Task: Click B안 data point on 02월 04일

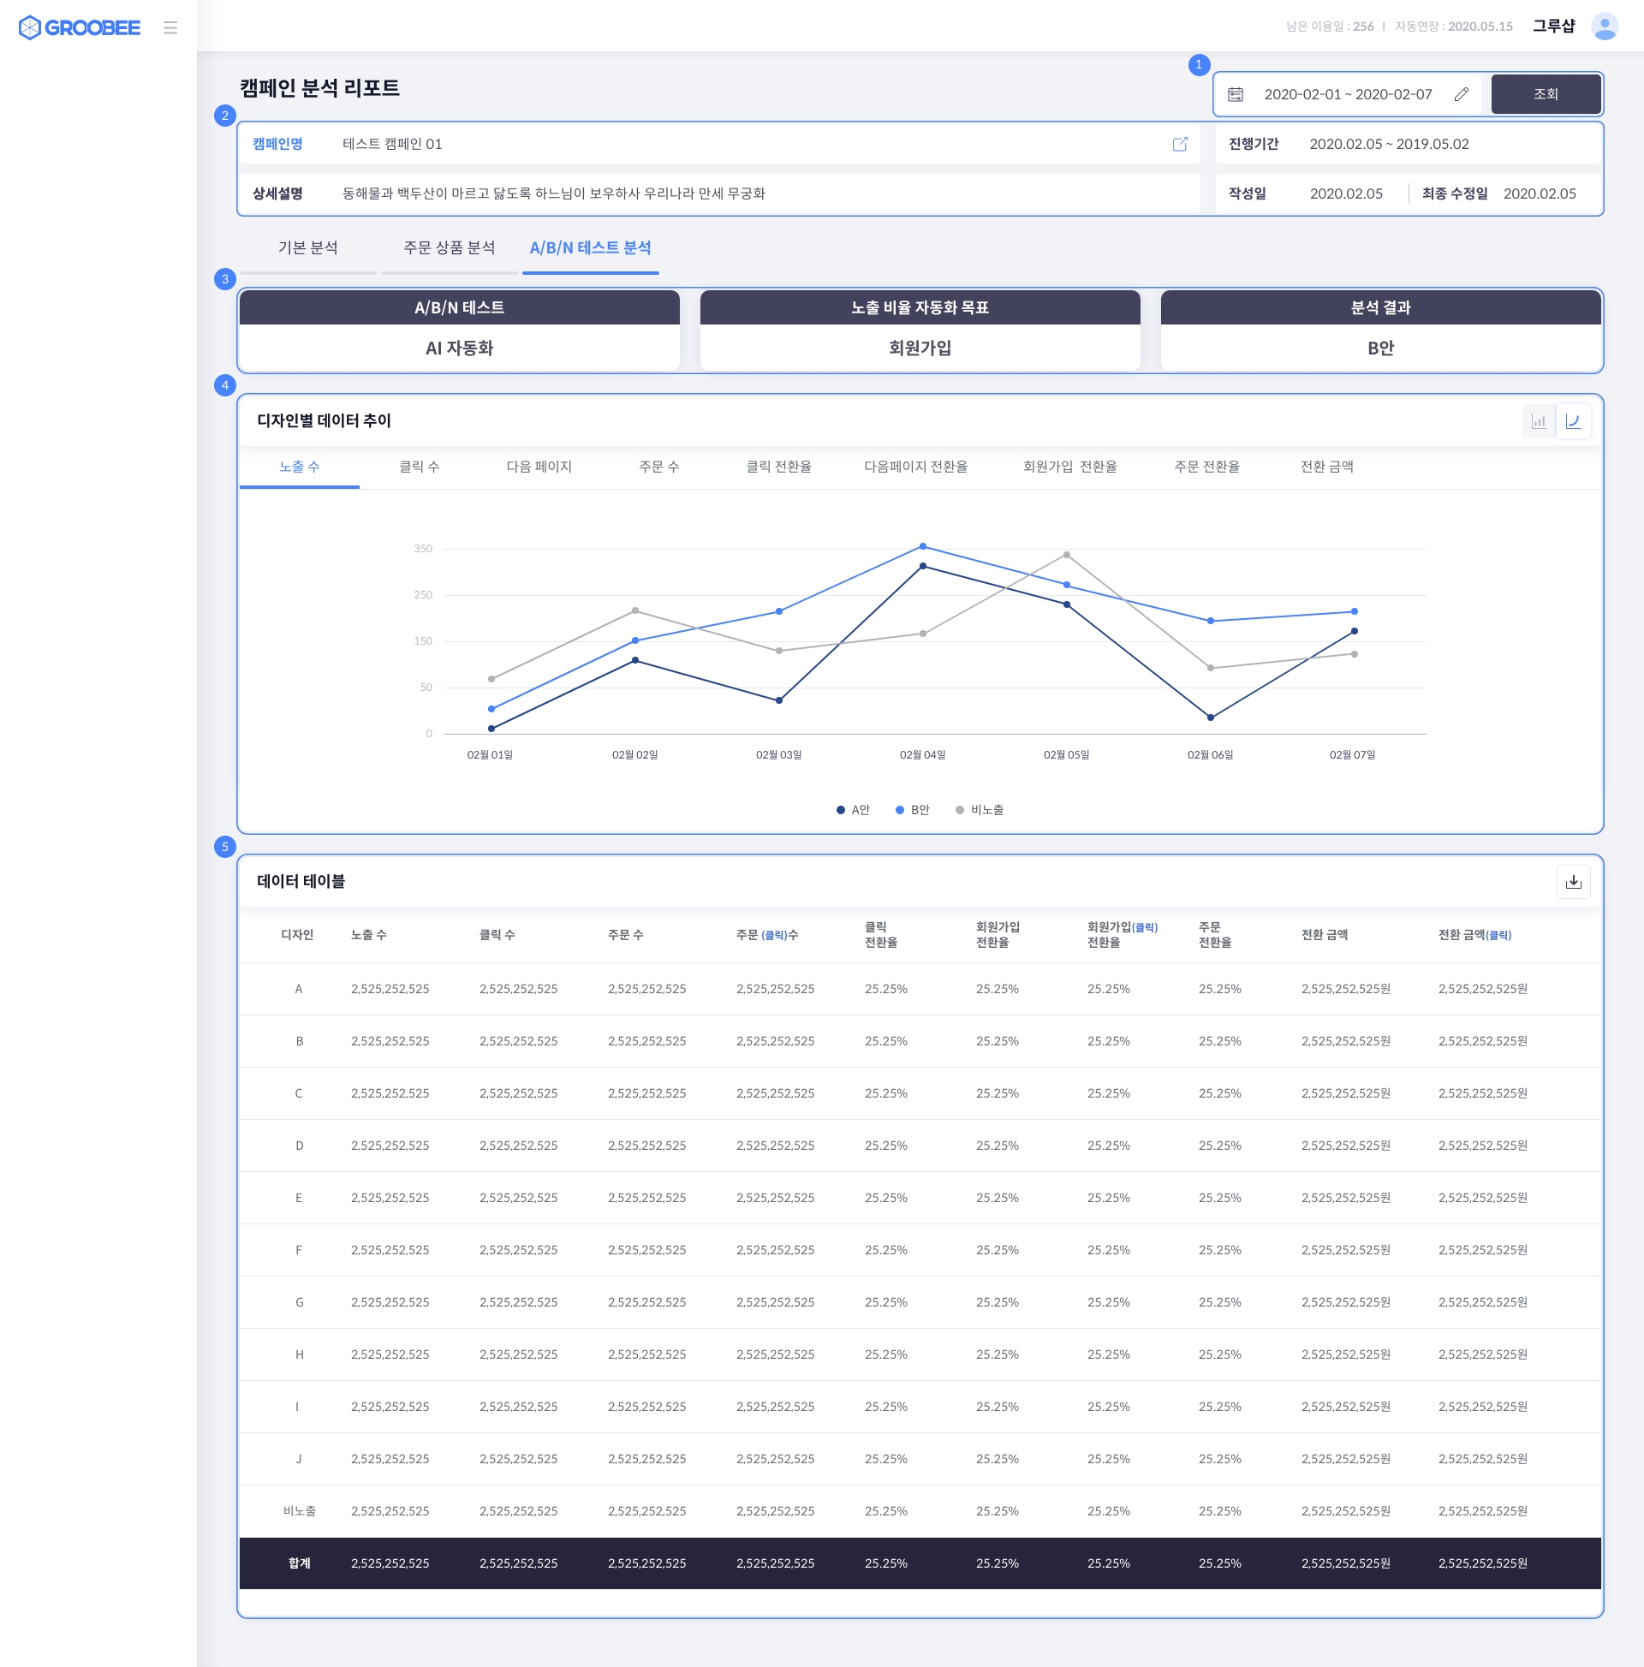Action: click(922, 546)
